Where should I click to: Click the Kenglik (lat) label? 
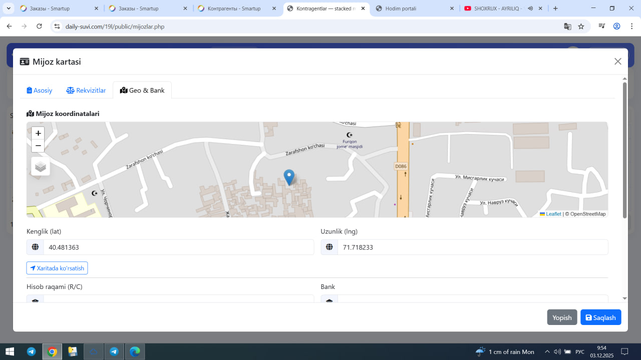click(x=44, y=231)
